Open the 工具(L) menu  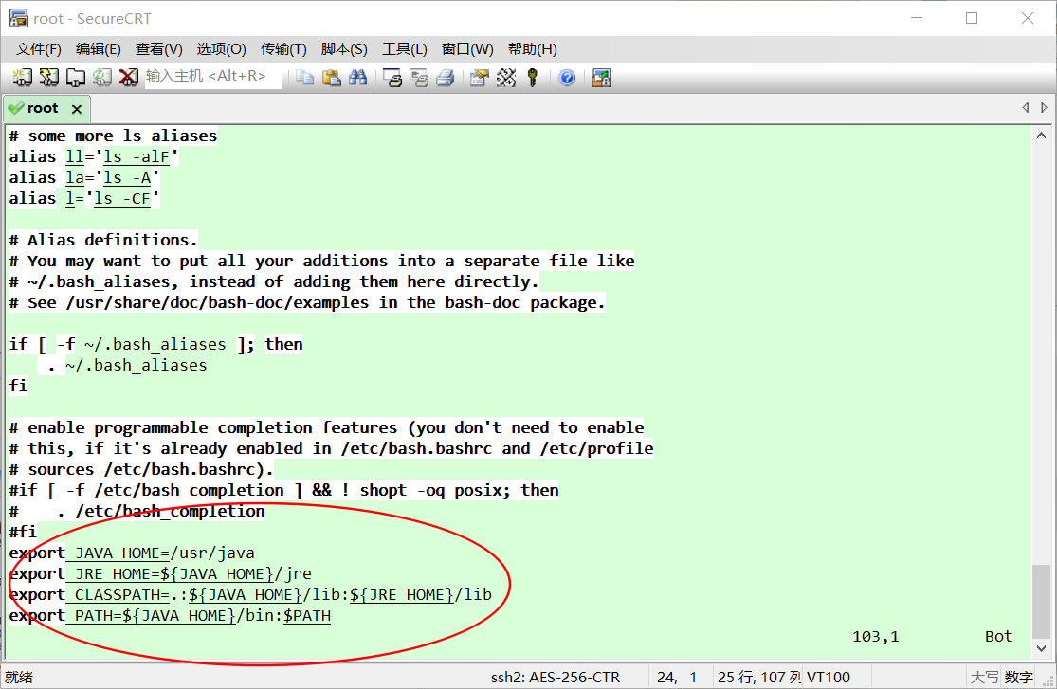(x=405, y=49)
